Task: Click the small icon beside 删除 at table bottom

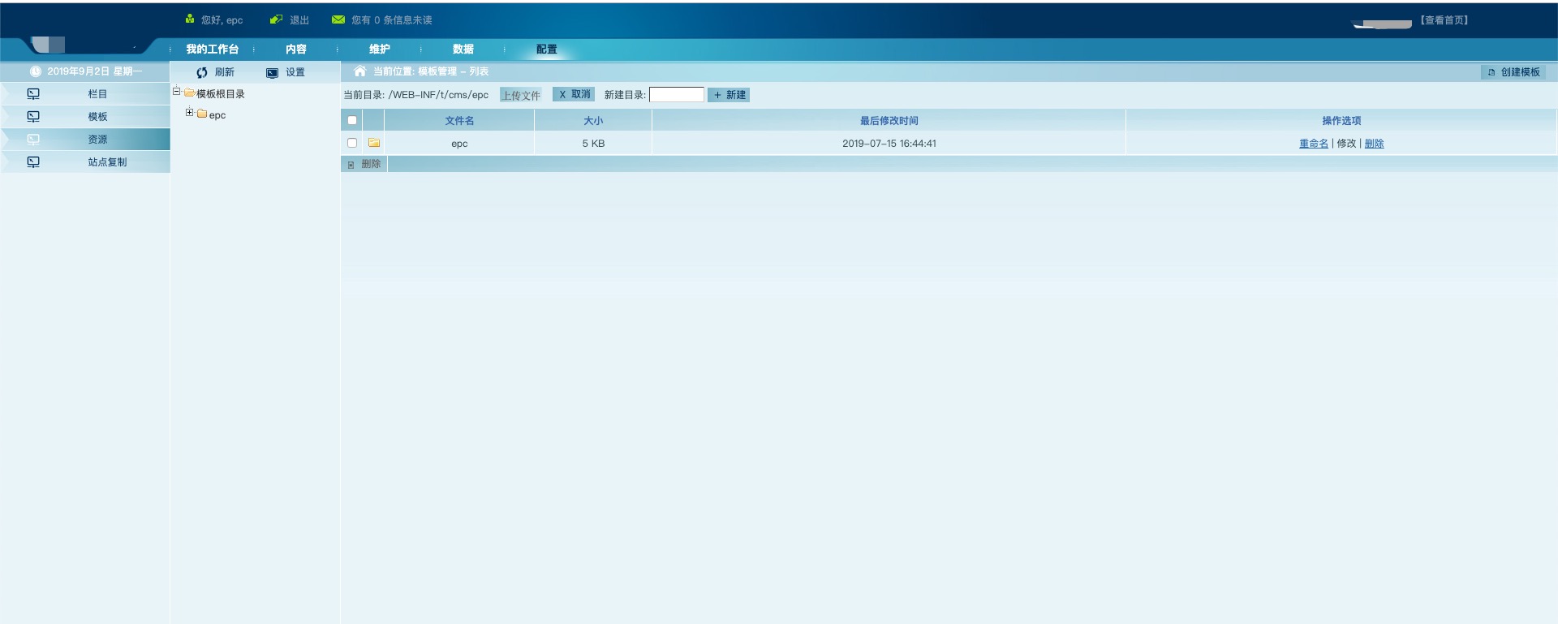Action: click(x=351, y=165)
